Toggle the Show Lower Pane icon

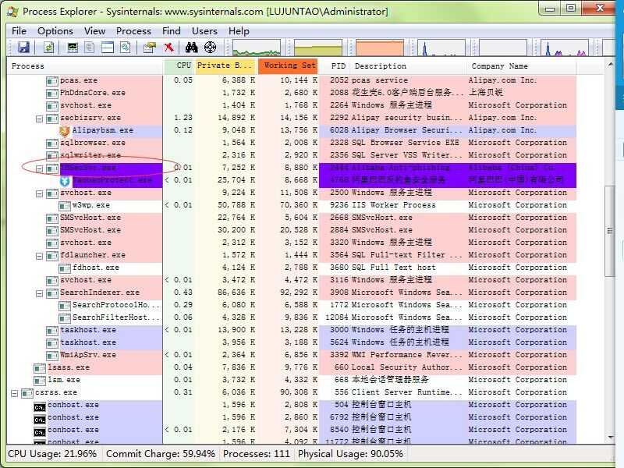pos(108,48)
